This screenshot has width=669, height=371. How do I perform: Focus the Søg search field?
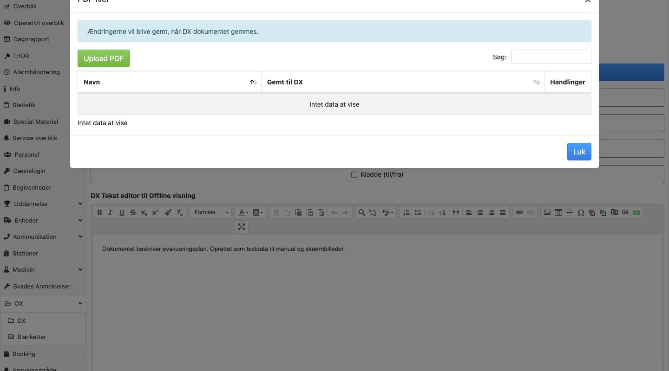point(551,57)
